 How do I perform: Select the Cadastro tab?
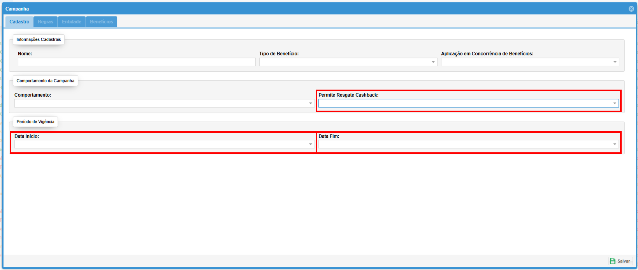(19, 22)
